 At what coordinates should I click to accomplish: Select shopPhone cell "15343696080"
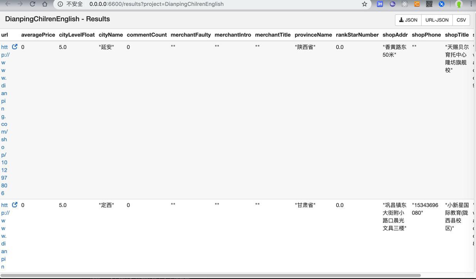pyautogui.click(x=425, y=209)
